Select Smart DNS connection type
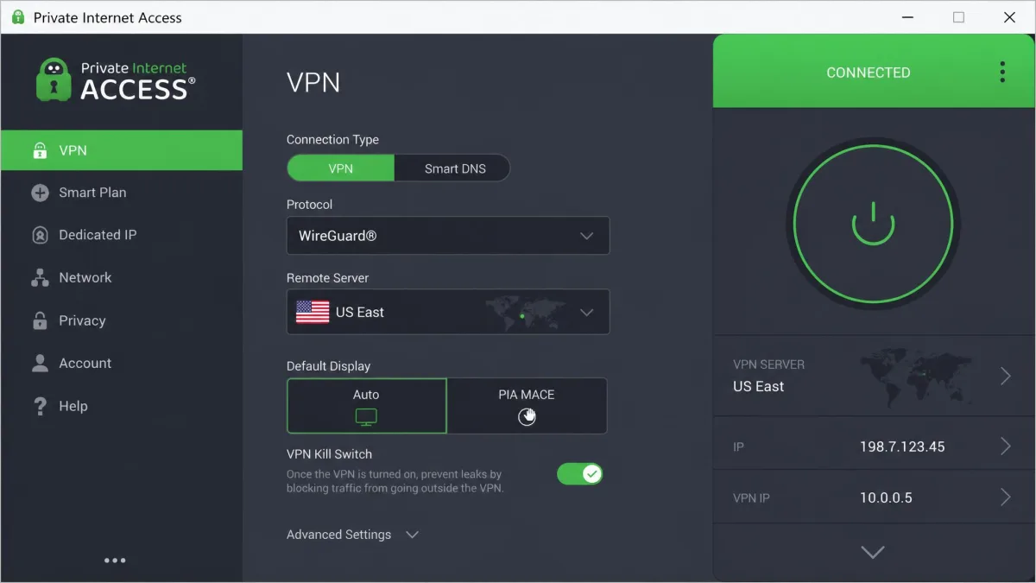This screenshot has height=583, width=1036. (455, 168)
